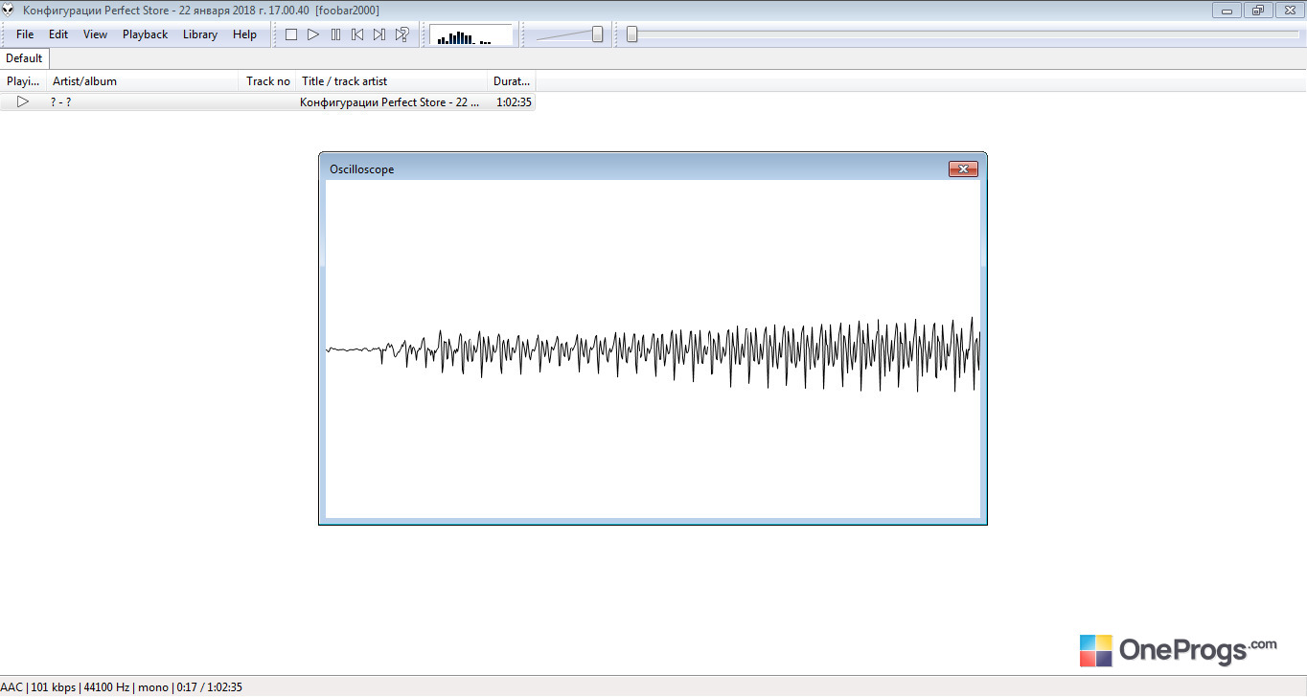
Task: Click the '? - ?' artist cell
Action: point(60,101)
